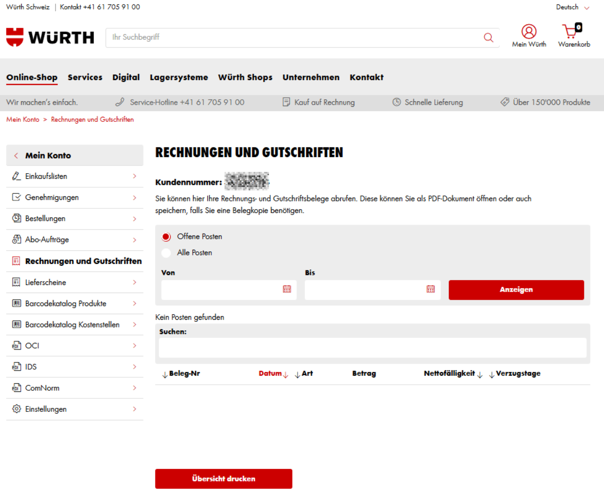Click the Abo-Aufträge icon
604x495 pixels.
[x=16, y=240]
